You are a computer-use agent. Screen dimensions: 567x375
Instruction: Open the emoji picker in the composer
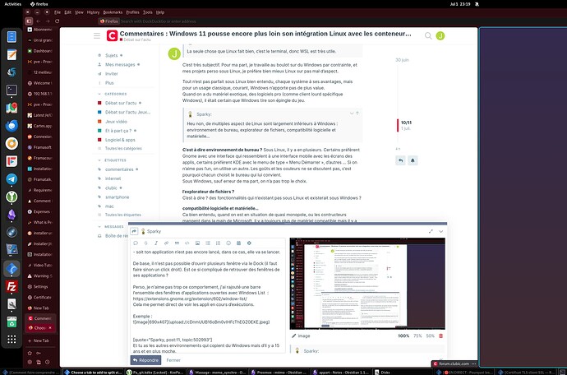coord(228,243)
